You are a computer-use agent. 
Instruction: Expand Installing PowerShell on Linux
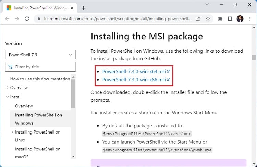click(x=12, y=132)
